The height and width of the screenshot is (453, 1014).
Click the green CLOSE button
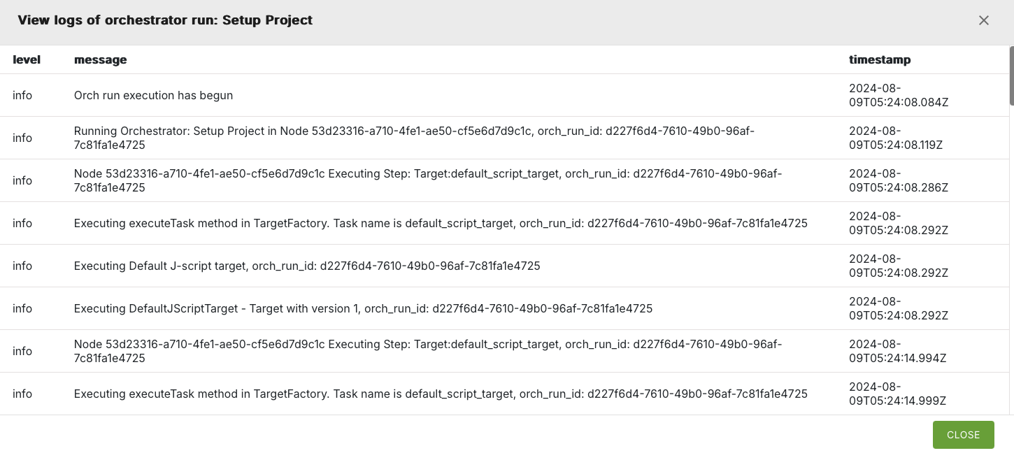pos(963,435)
